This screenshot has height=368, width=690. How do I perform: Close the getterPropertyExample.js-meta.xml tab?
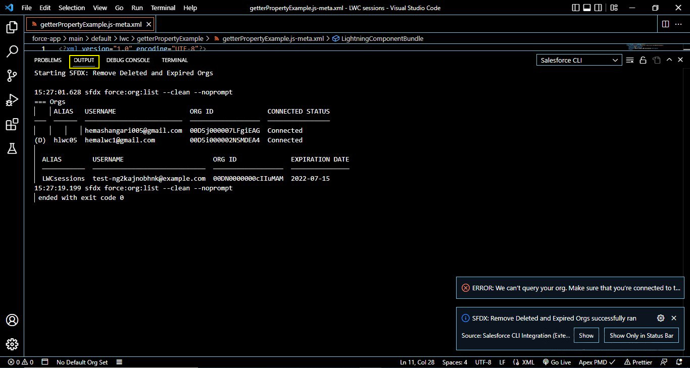pyautogui.click(x=149, y=24)
